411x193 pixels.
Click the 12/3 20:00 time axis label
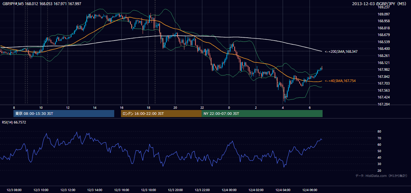pos(175,190)
